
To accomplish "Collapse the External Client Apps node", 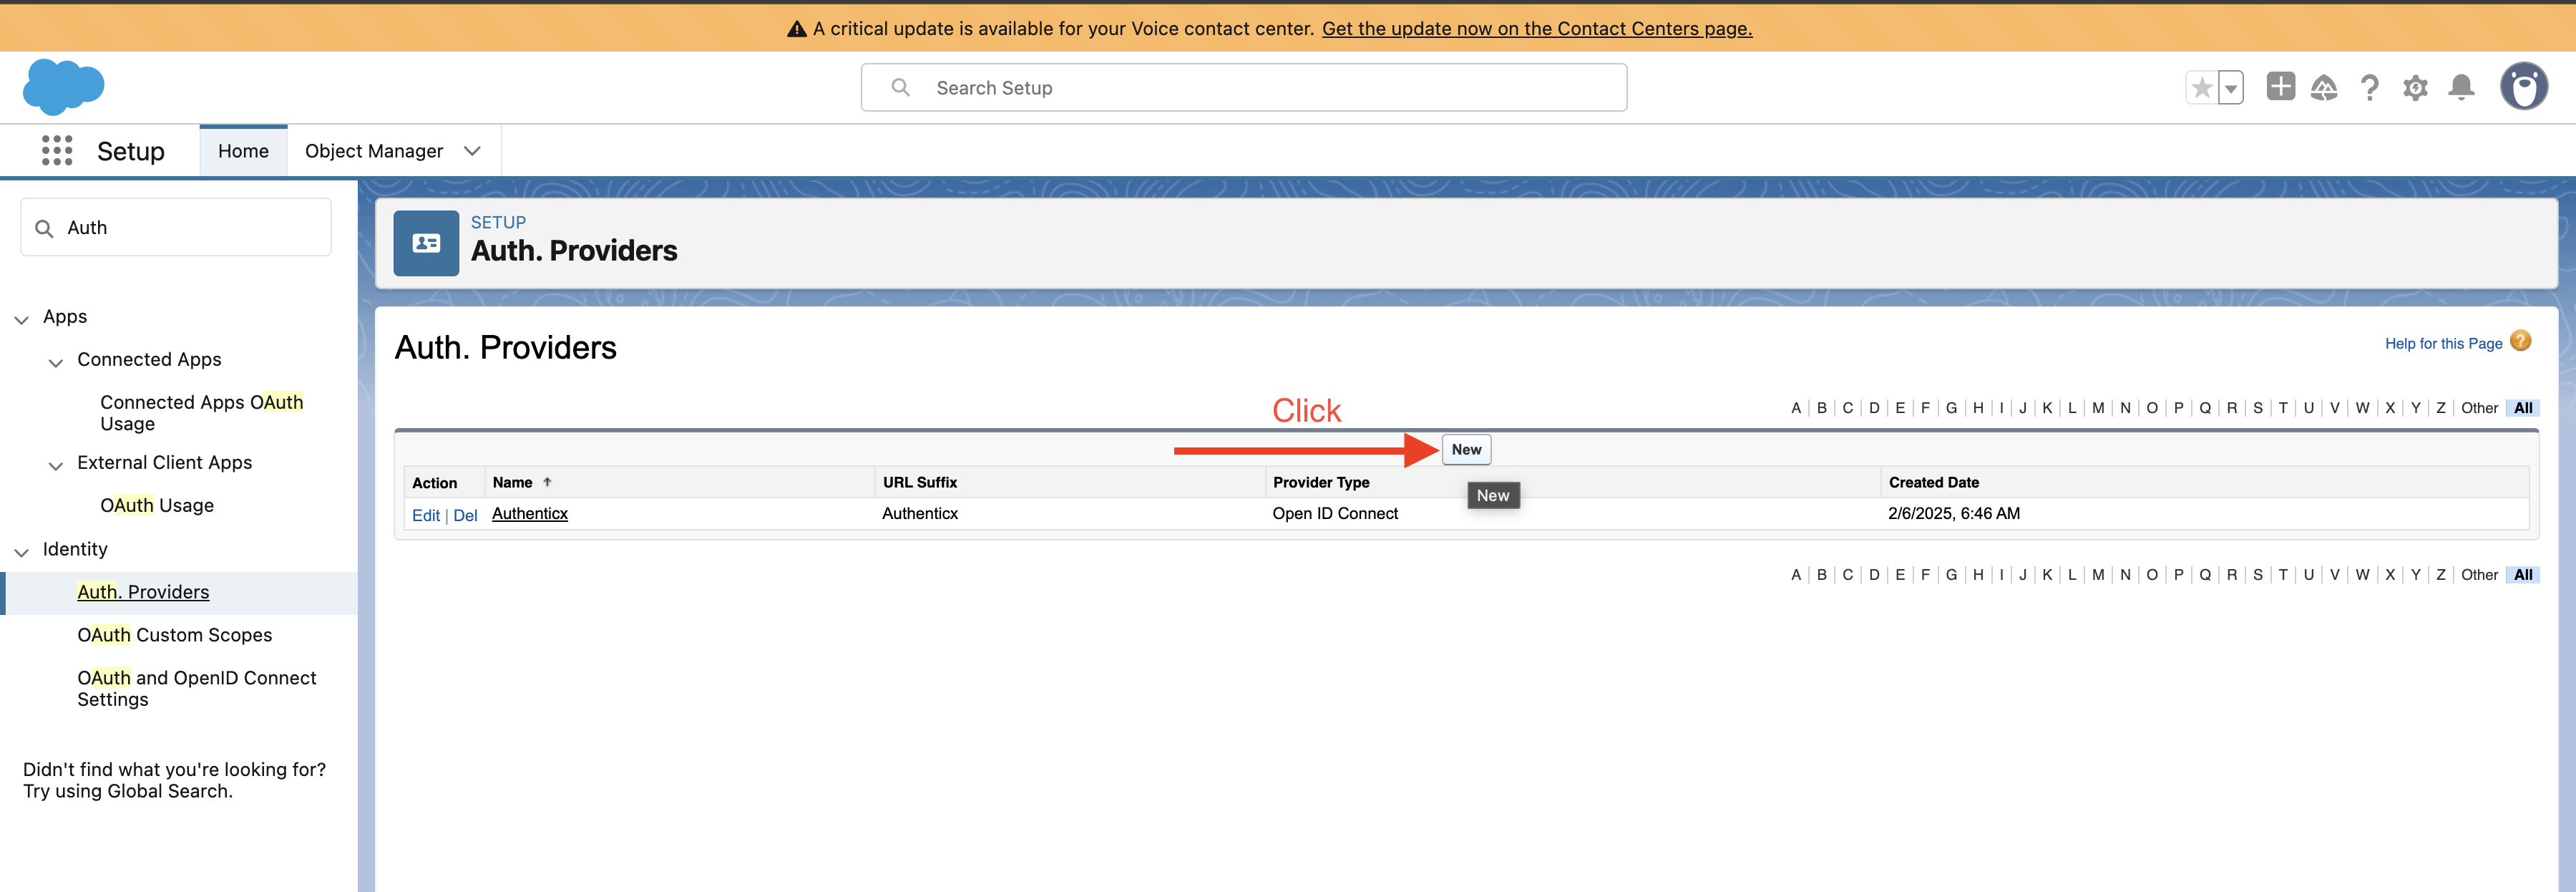I will click(56, 466).
